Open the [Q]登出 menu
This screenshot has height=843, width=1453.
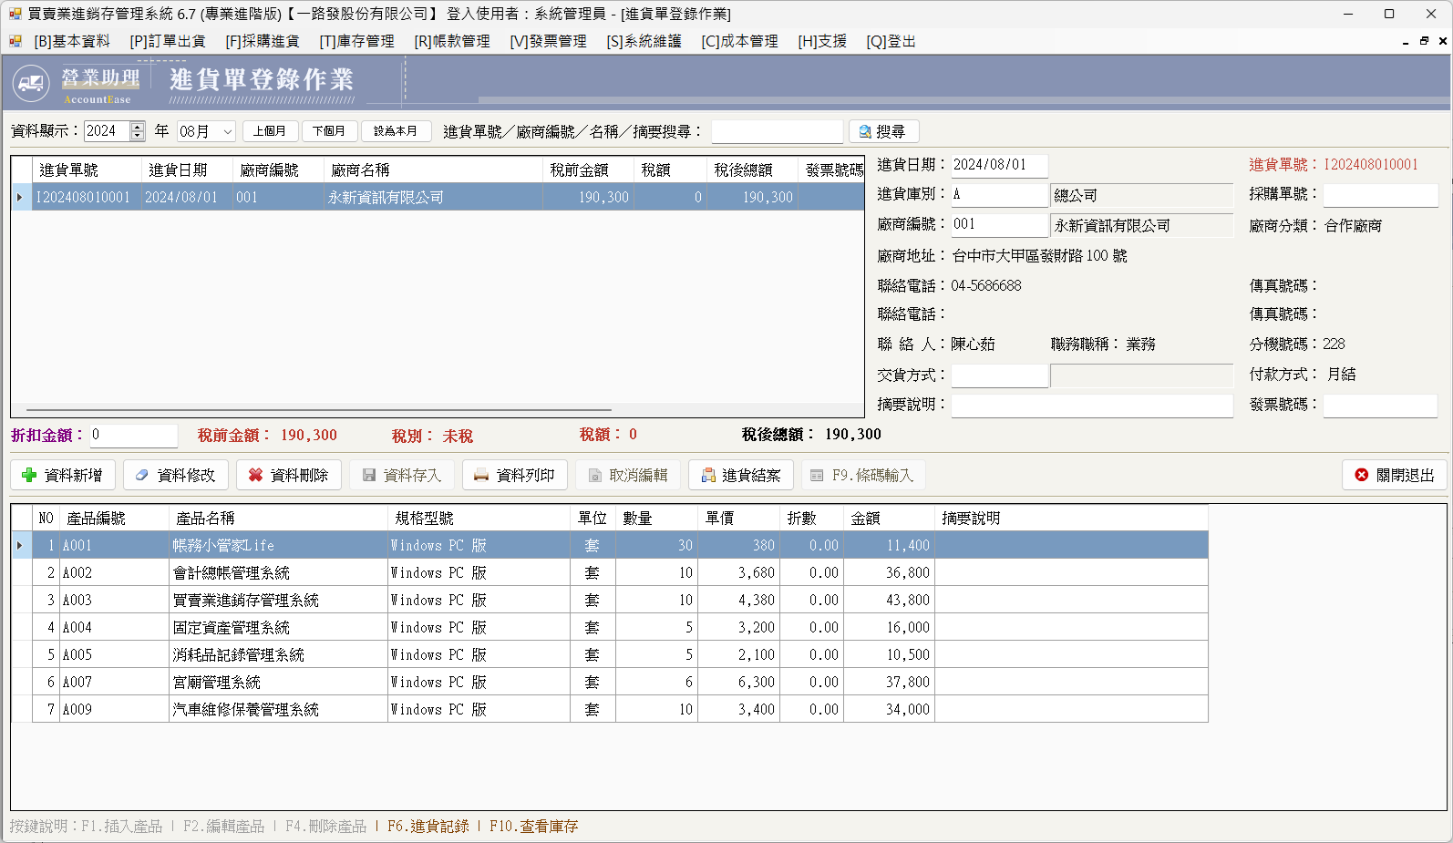891,41
